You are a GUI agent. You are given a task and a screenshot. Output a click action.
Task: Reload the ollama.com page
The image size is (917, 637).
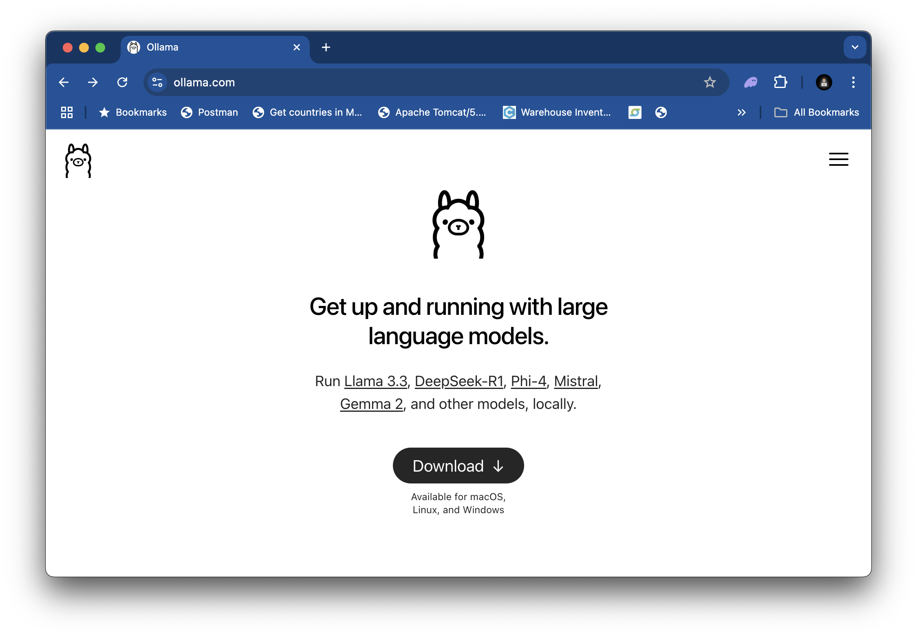click(x=122, y=83)
